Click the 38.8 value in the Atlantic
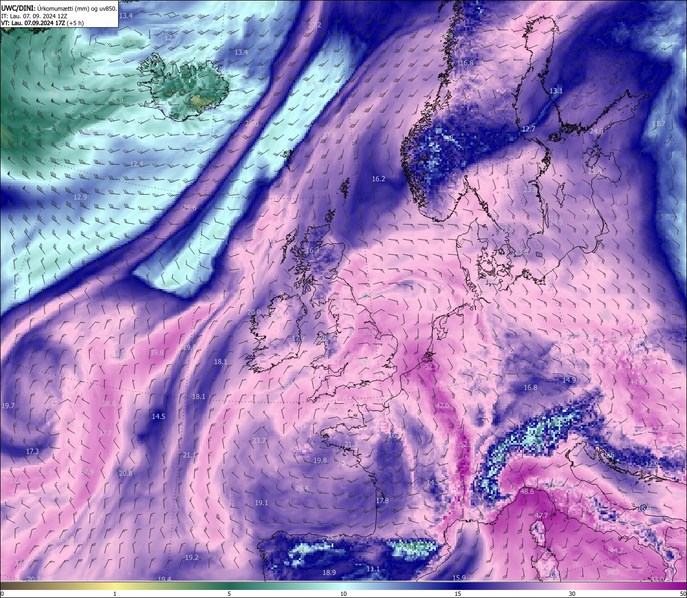This screenshot has width=687, height=598. (109, 403)
